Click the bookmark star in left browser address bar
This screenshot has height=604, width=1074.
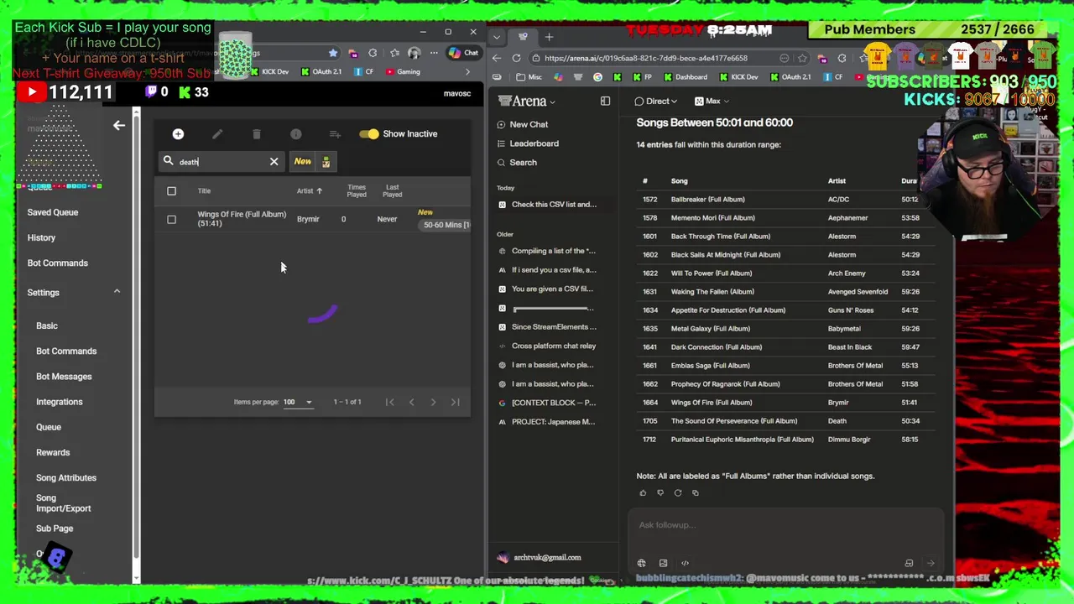(333, 53)
